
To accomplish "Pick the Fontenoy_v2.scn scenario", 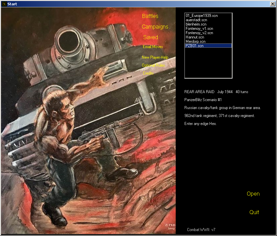I will (x=199, y=33).
